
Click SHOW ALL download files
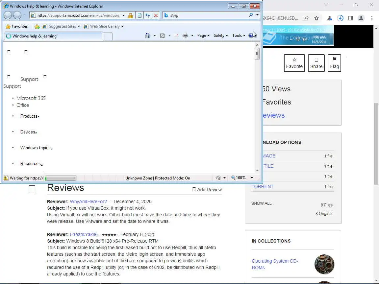coord(261,203)
